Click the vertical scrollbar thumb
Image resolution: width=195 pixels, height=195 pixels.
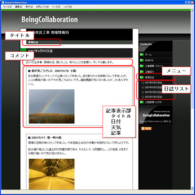pos(192,61)
